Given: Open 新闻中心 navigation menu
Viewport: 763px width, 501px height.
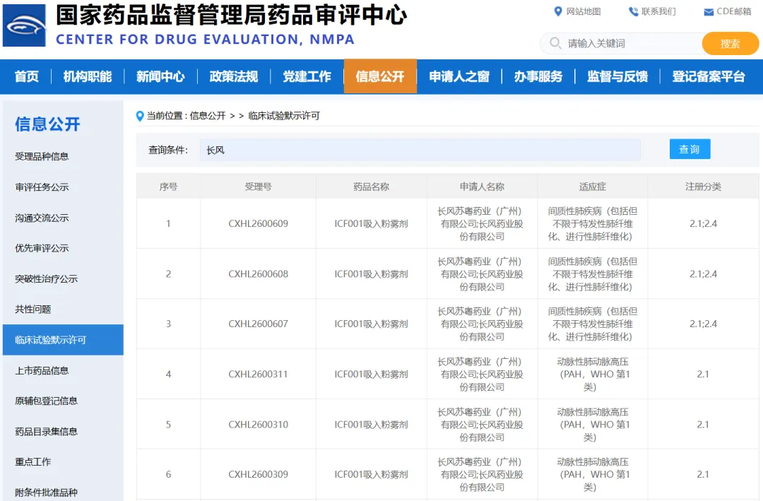Looking at the screenshot, I should 160,76.
